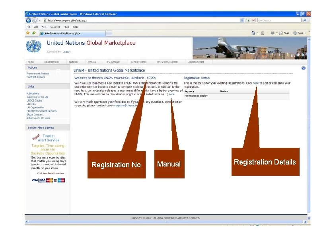The width and height of the screenshot is (335, 237).
Task: Open the Member States navigation item
Action: (139, 62)
